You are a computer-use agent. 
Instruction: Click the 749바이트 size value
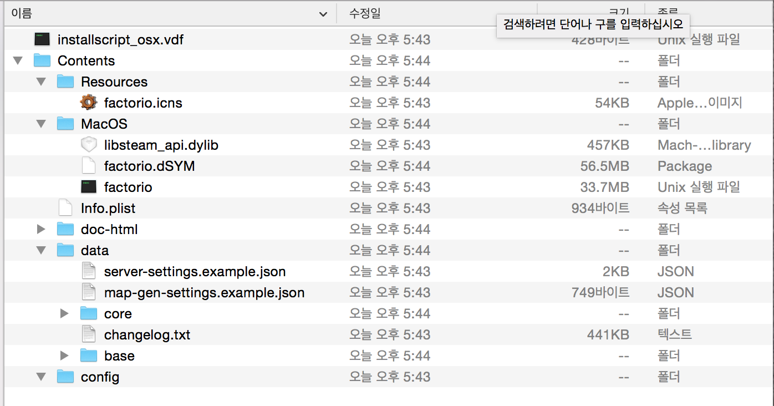tap(600, 293)
